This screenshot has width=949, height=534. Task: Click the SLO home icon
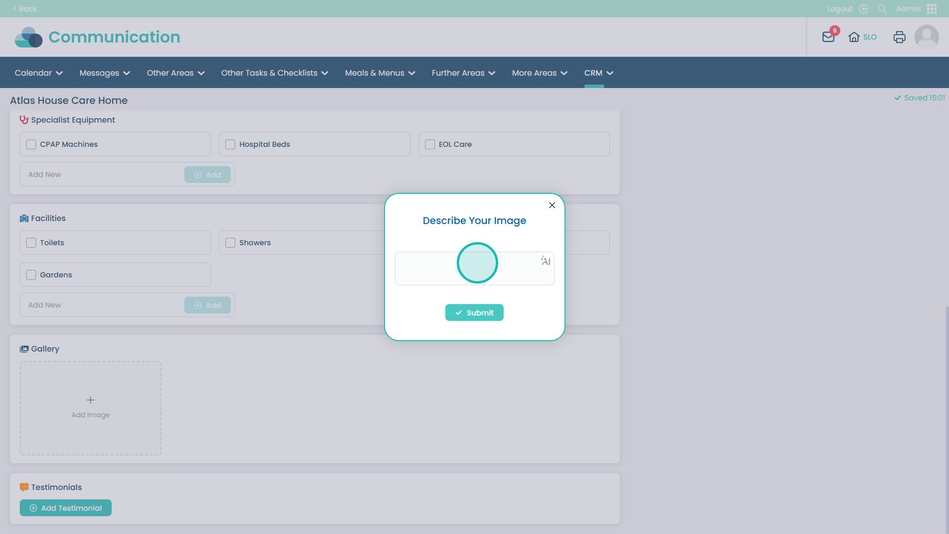854,37
